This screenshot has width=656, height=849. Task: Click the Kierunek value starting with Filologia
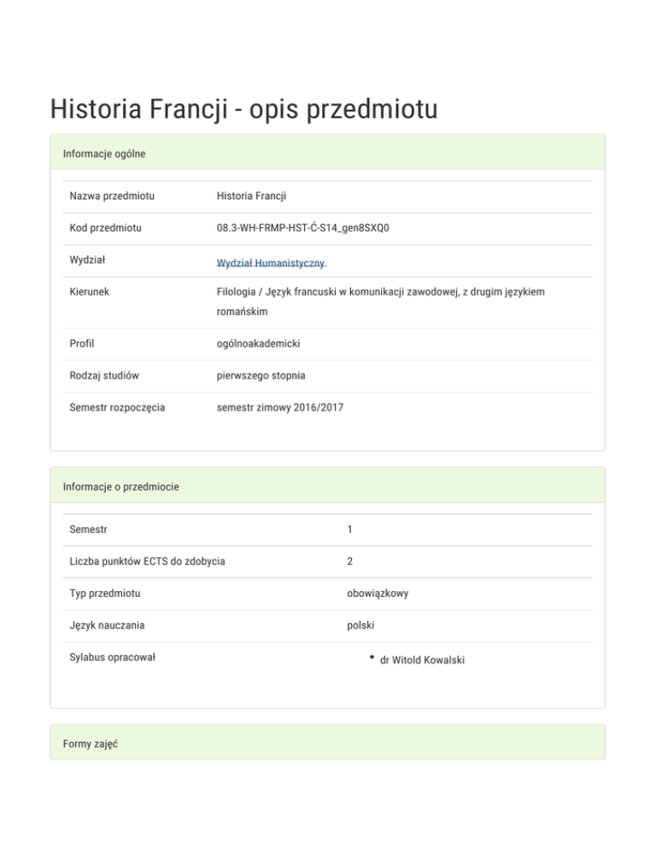point(380,292)
